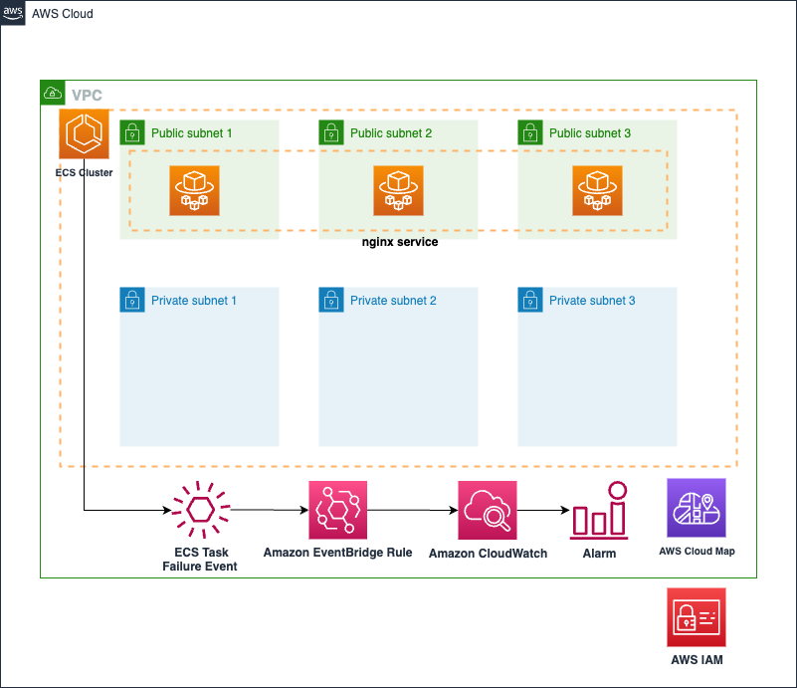The image size is (797, 688).
Task: Click the 'AWS Cloud Map' label
Action: 697,552
